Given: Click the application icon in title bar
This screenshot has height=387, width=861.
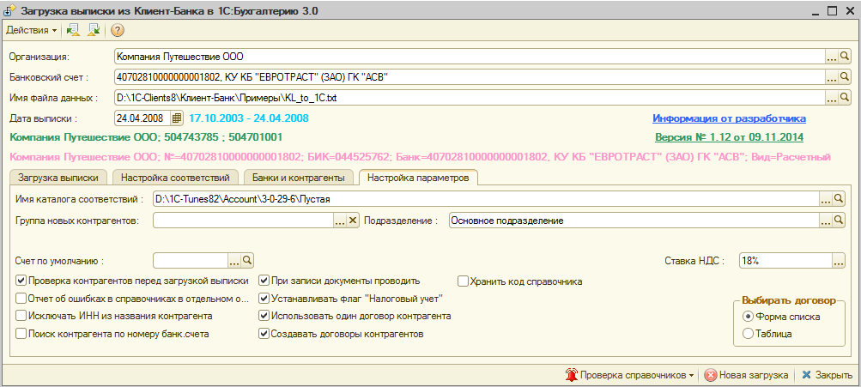Looking at the screenshot, I should [10, 11].
